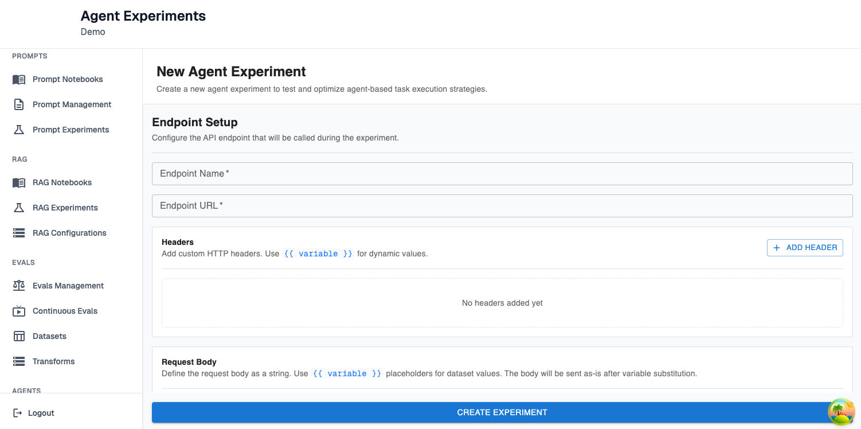Navigate to Transforms in sidebar
The image size is (861, 429).
[x=53, y=362]
